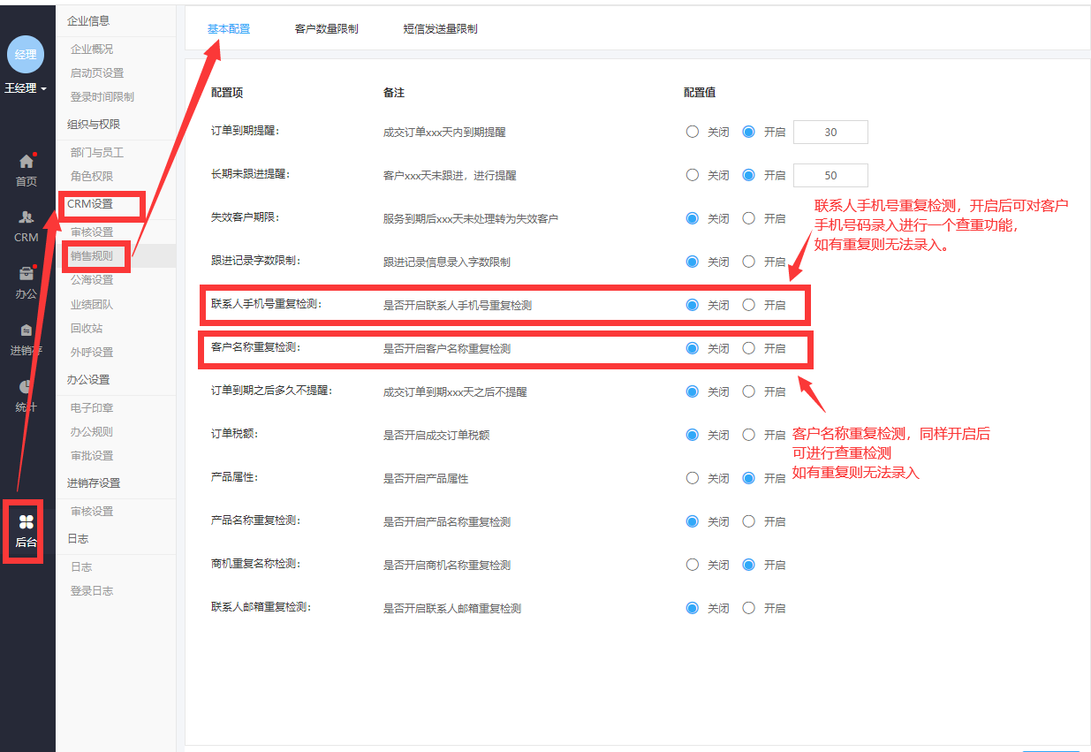
Task: Click the 备注 column header
Action: coord(394,92)
